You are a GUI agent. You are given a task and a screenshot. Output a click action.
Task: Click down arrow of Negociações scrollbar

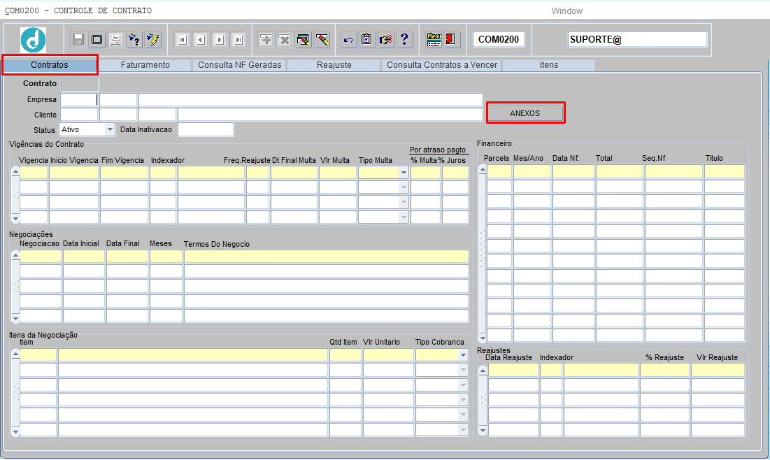(15, 319)
